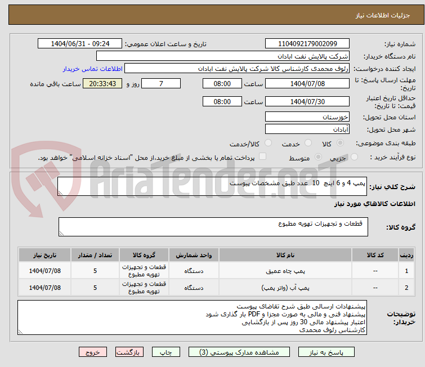Click the تاریخ نیاز column header

click(44, 255)
